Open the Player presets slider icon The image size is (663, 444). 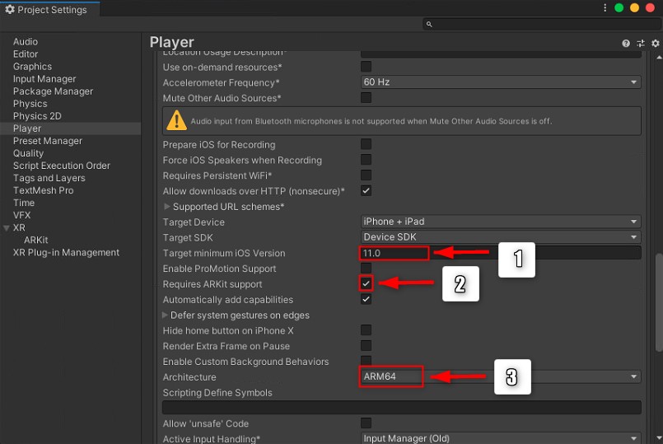[641, 43]
